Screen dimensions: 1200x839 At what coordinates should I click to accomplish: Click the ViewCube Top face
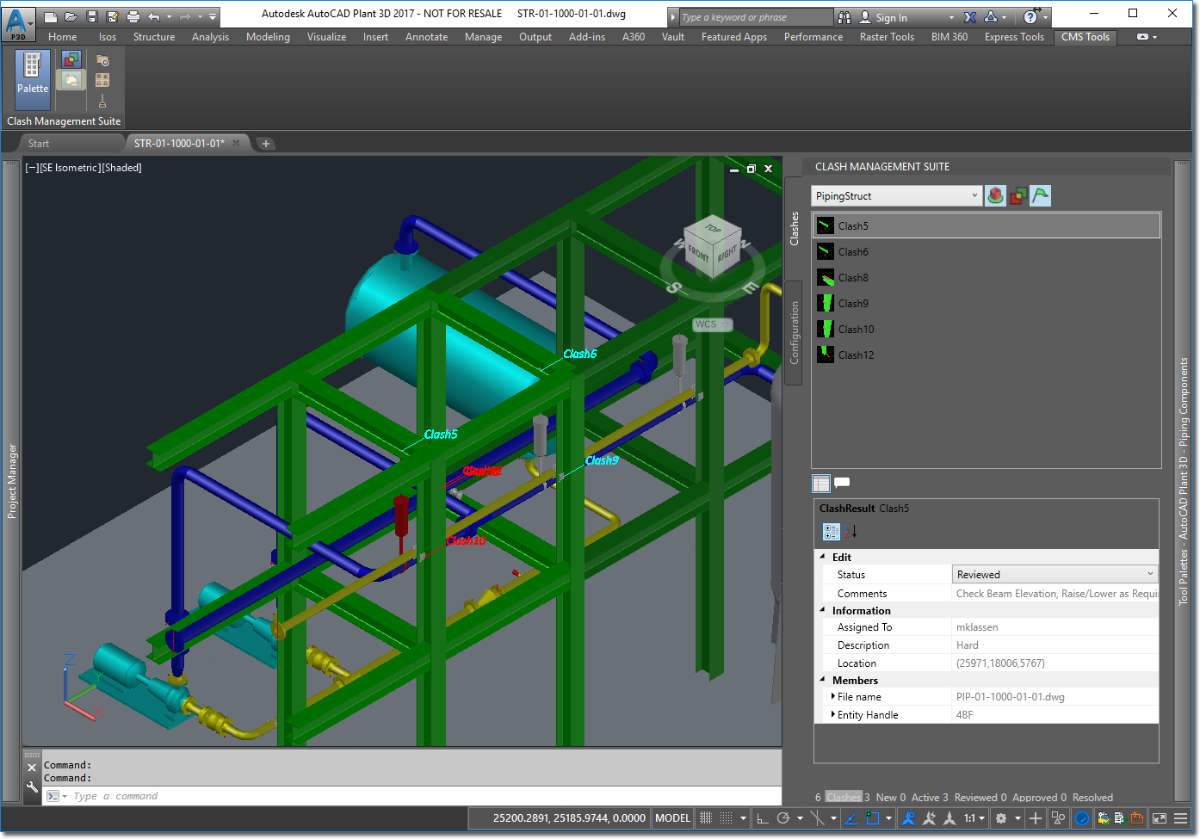point(713,228)
